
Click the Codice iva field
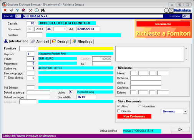pyautogui.click(x=31, y=68)
